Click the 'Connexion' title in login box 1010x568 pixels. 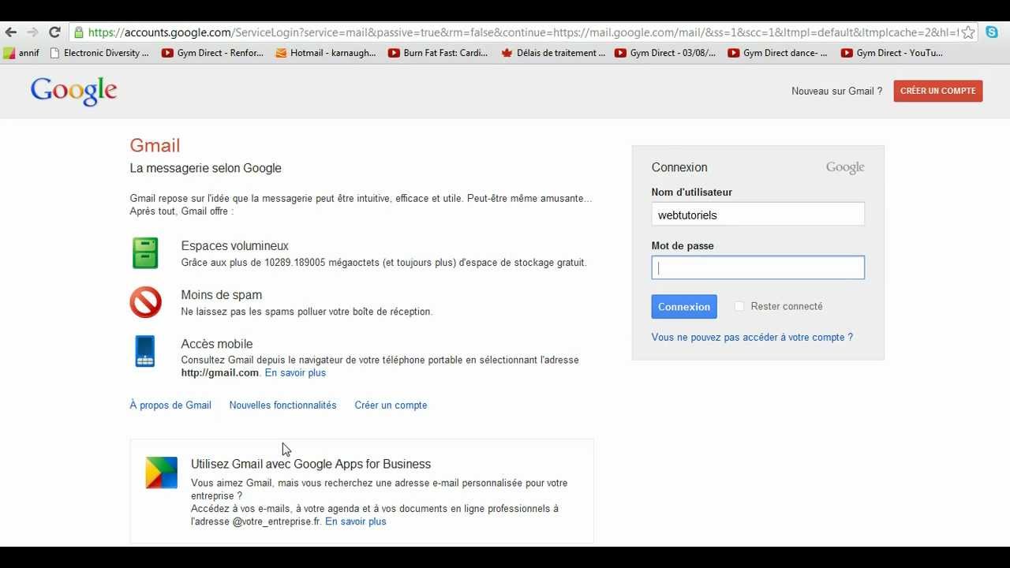[679, 167]
